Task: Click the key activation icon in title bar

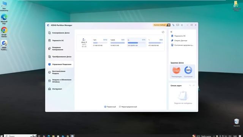Action: coord(174,25)
